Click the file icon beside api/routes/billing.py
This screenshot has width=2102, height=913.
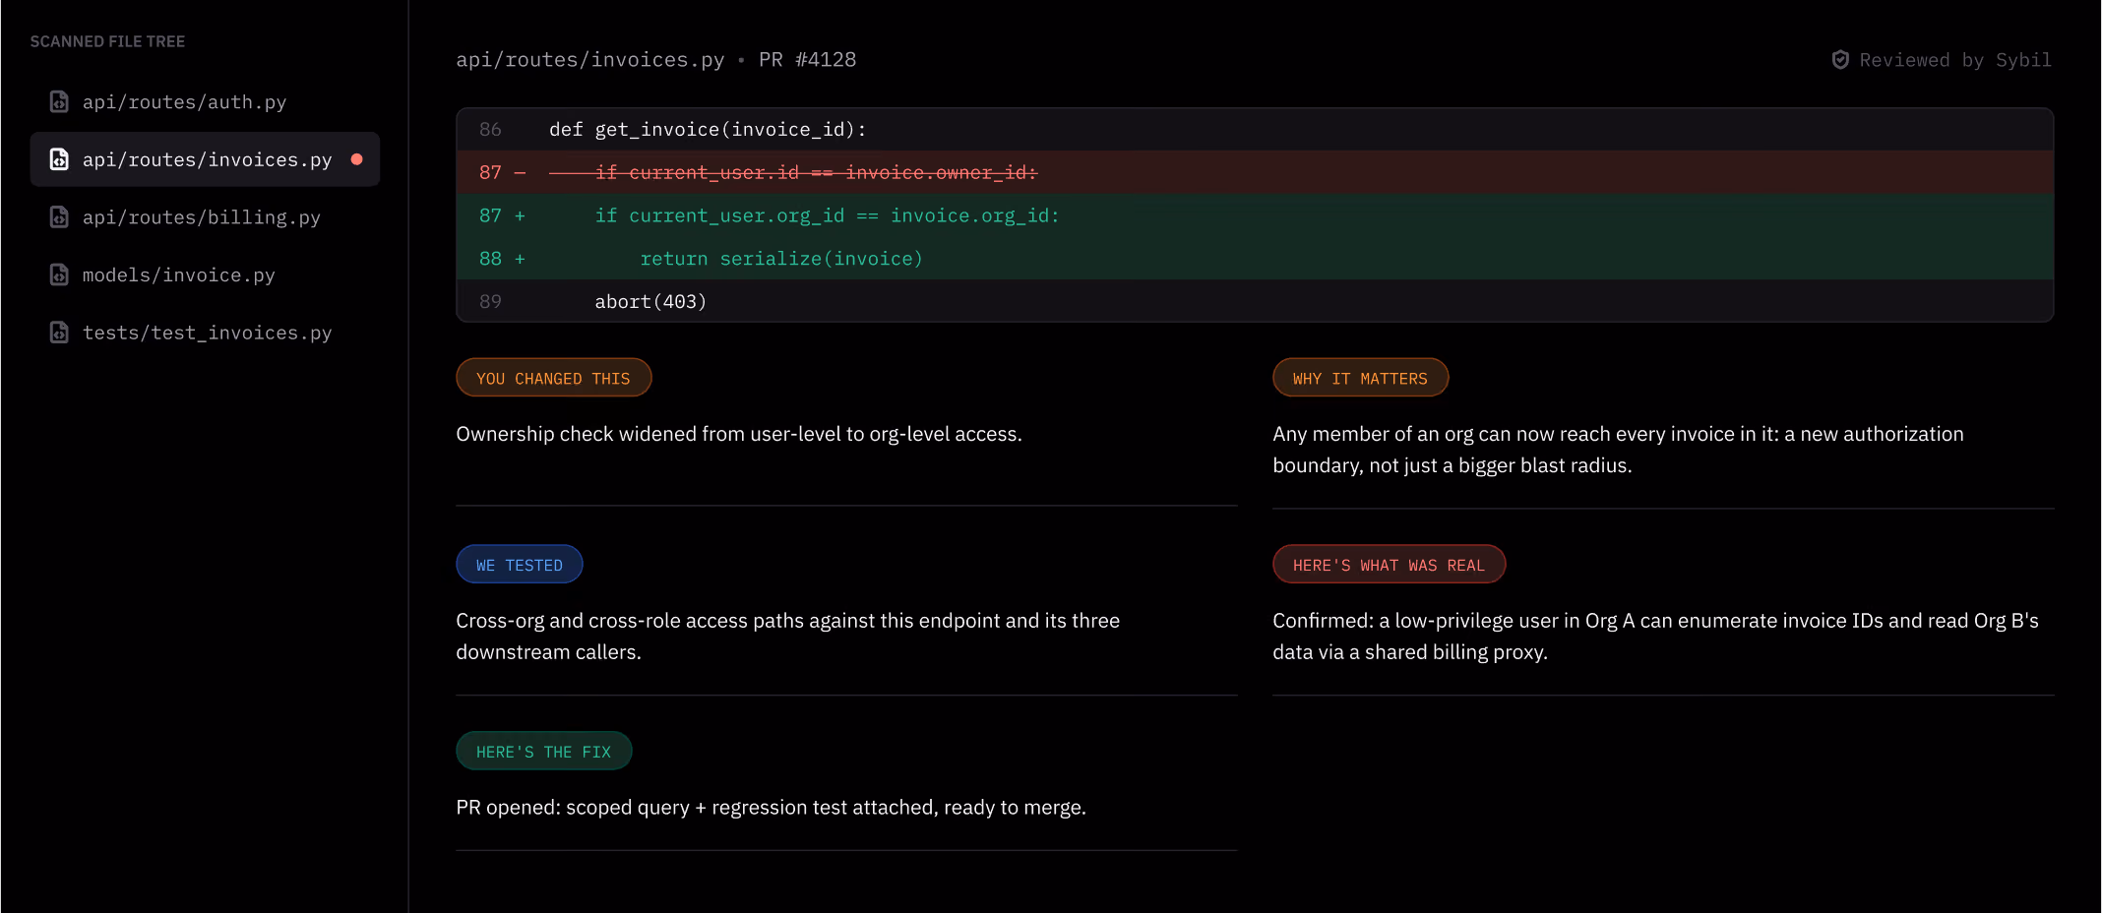[59, 217]
